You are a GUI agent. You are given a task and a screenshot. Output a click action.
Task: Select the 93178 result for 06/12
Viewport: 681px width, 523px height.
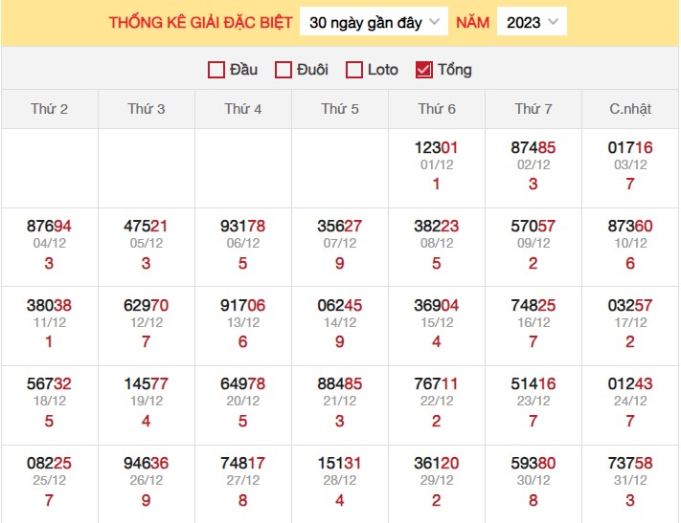[x=243, y=227]
